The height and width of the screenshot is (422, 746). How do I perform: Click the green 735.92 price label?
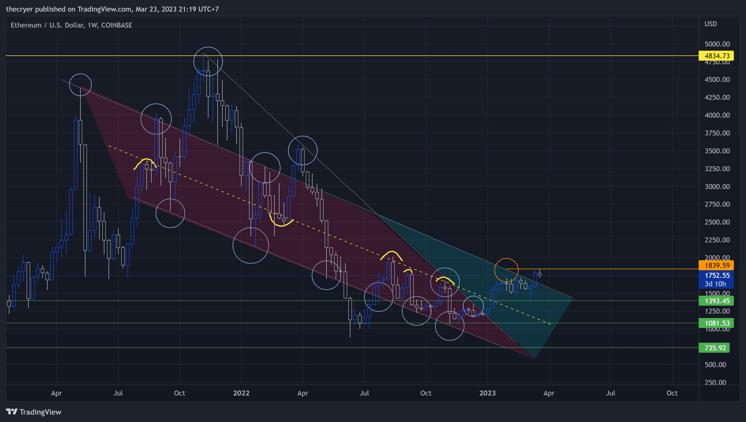(714, 348)
